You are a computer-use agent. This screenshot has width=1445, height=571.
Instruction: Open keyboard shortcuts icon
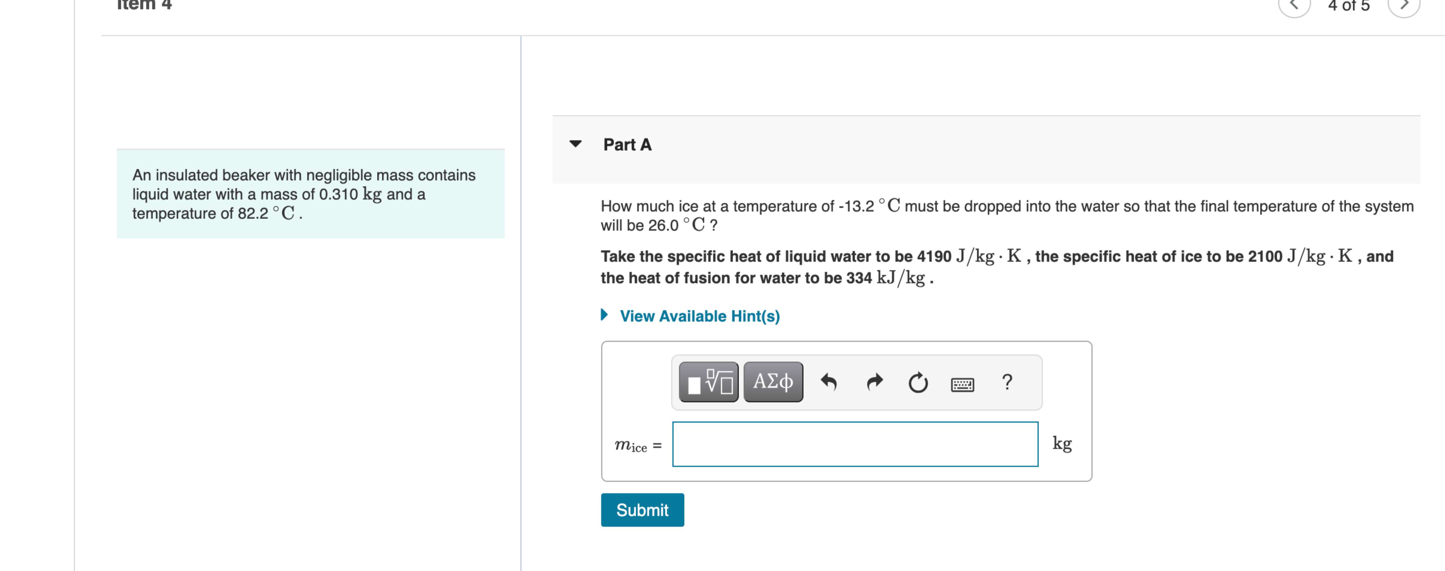(963, 384)
